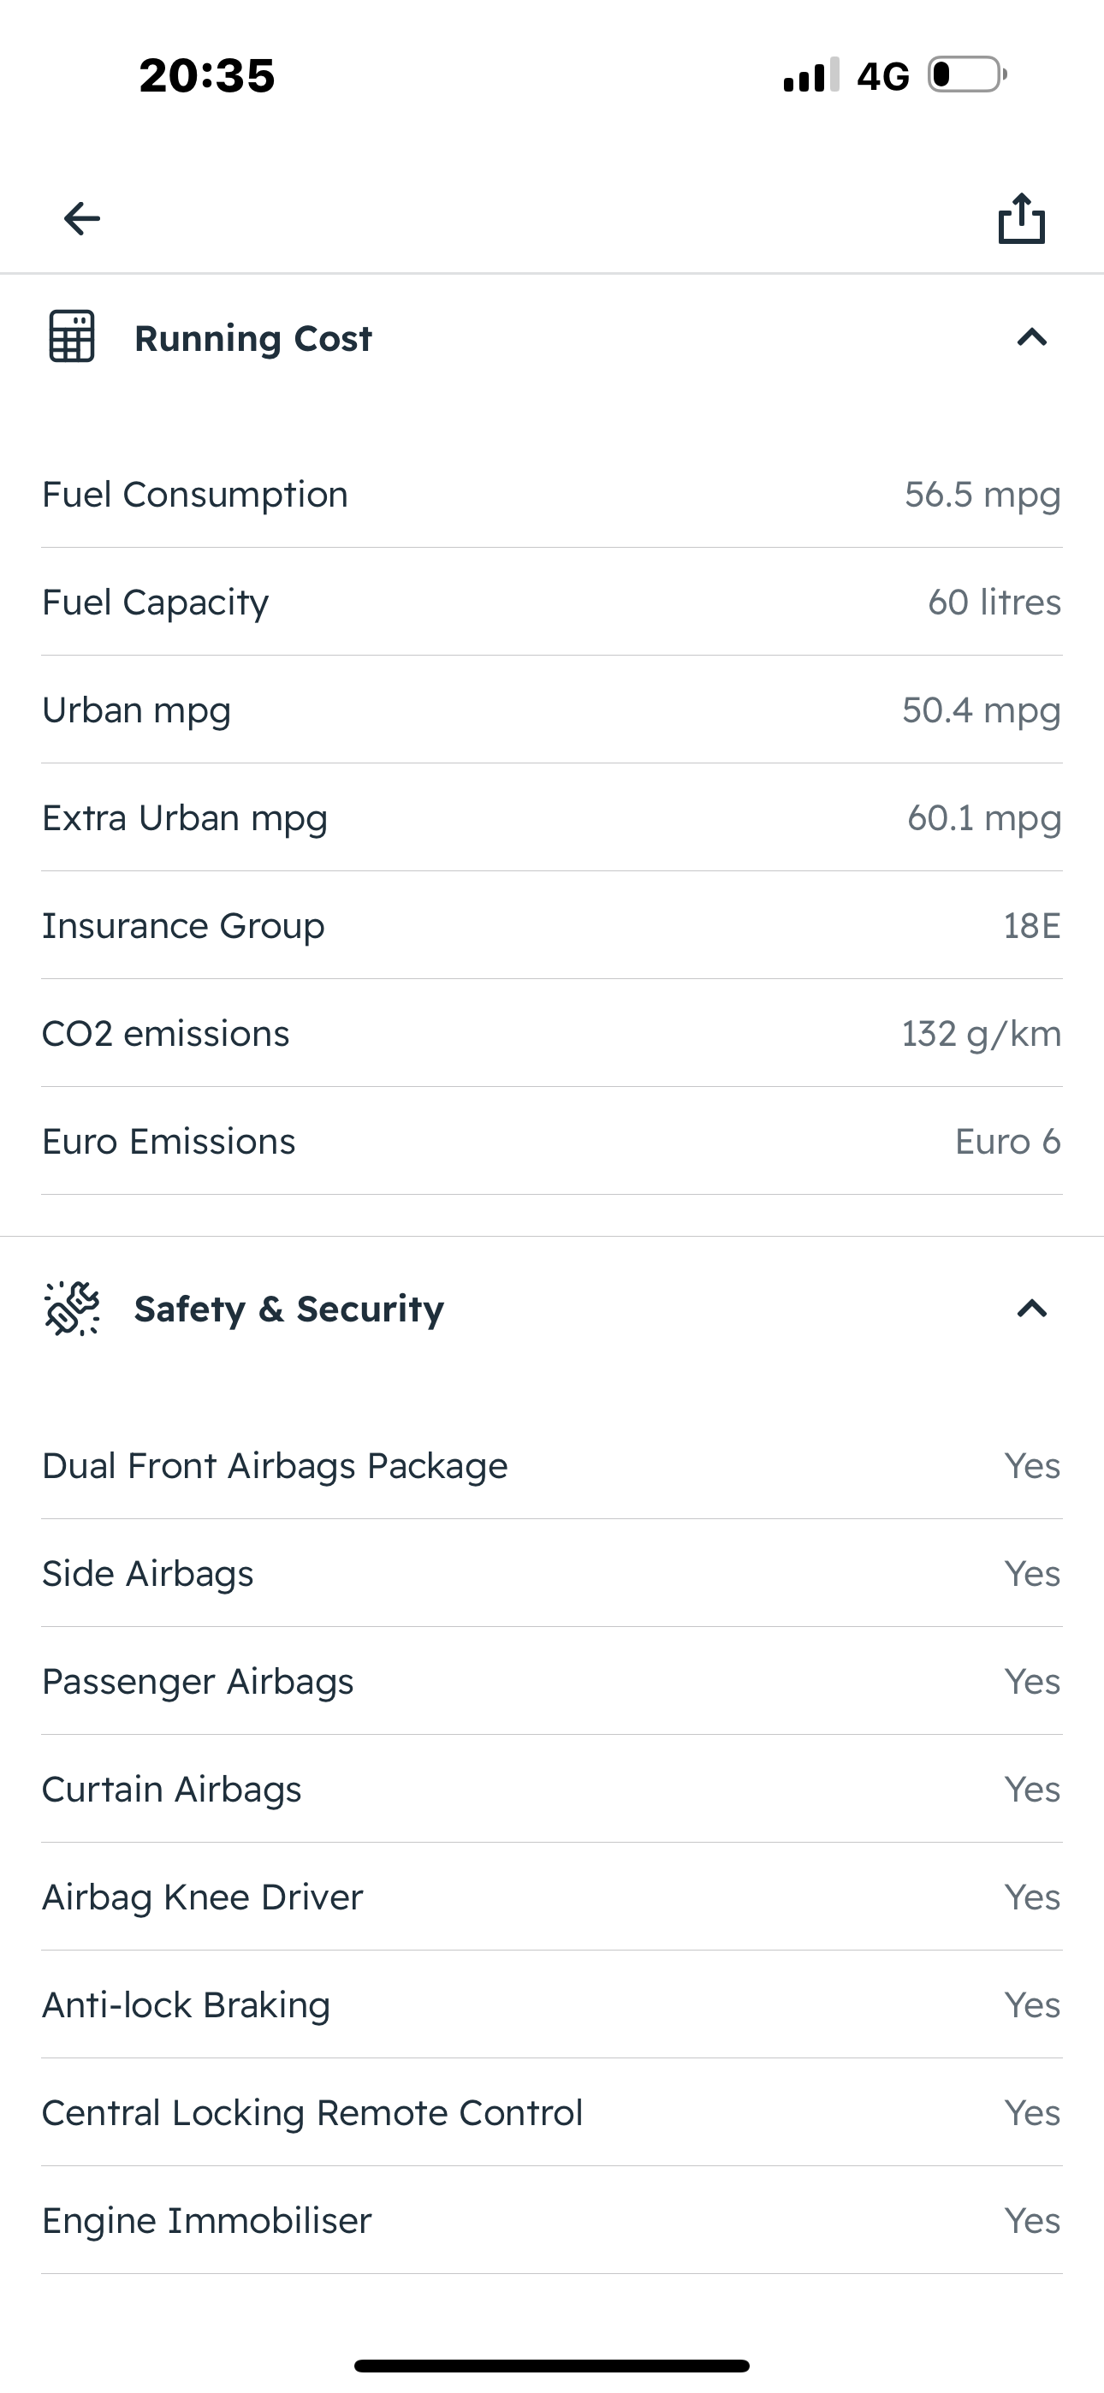Tap the Safety & Security crash icon
This screenshot has height=2393, width=1104.
[x=72, y=1308]
